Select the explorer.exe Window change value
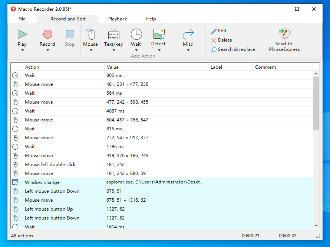This screenshot has width=330, height=247. coord(155,182)
